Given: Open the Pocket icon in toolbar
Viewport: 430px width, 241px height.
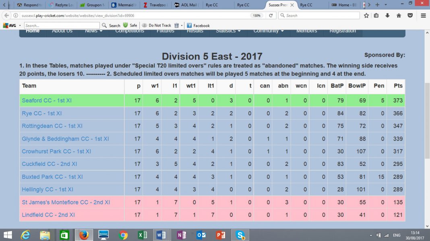Looking at the screenshot, I should point(410,16).
